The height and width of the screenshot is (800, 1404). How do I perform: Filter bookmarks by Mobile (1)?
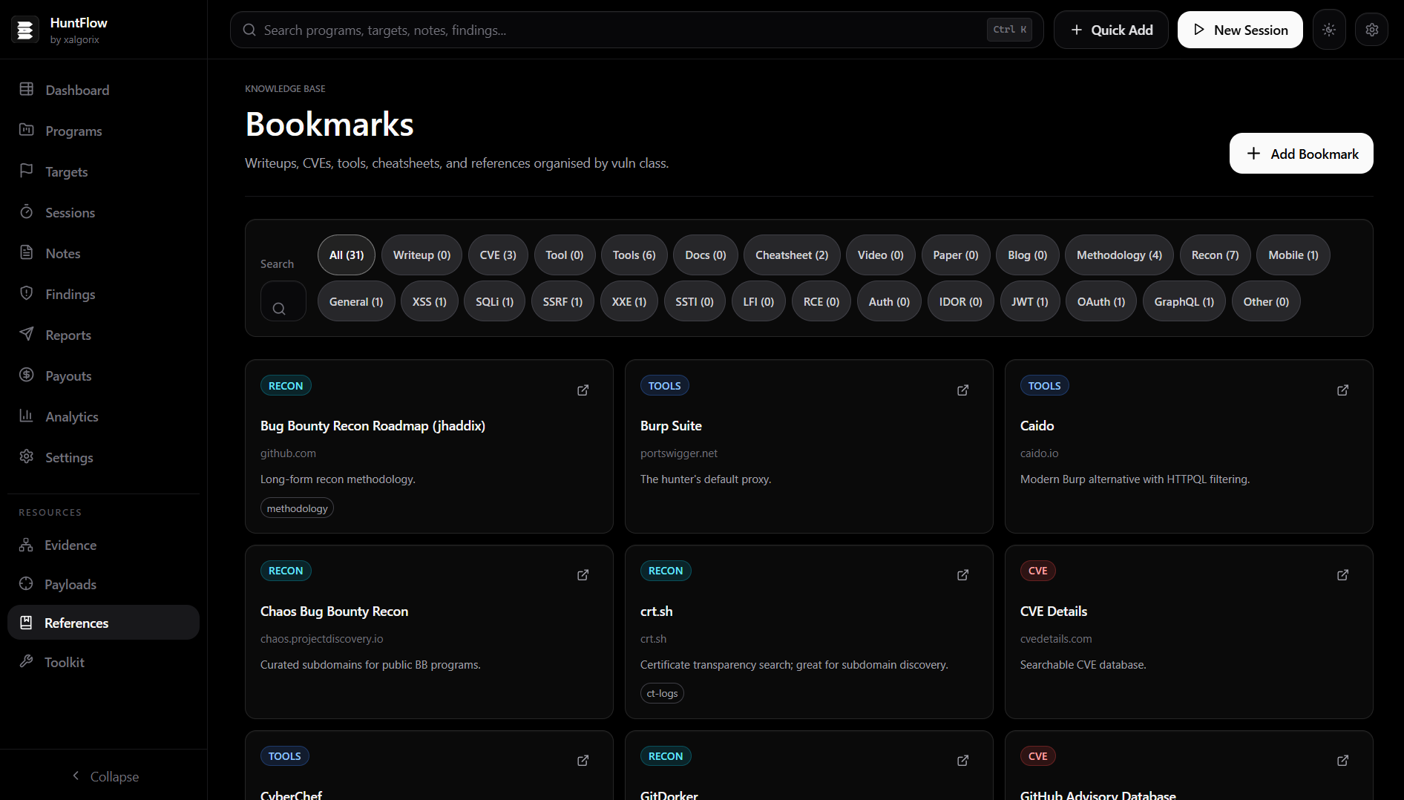coord(1293,255)
